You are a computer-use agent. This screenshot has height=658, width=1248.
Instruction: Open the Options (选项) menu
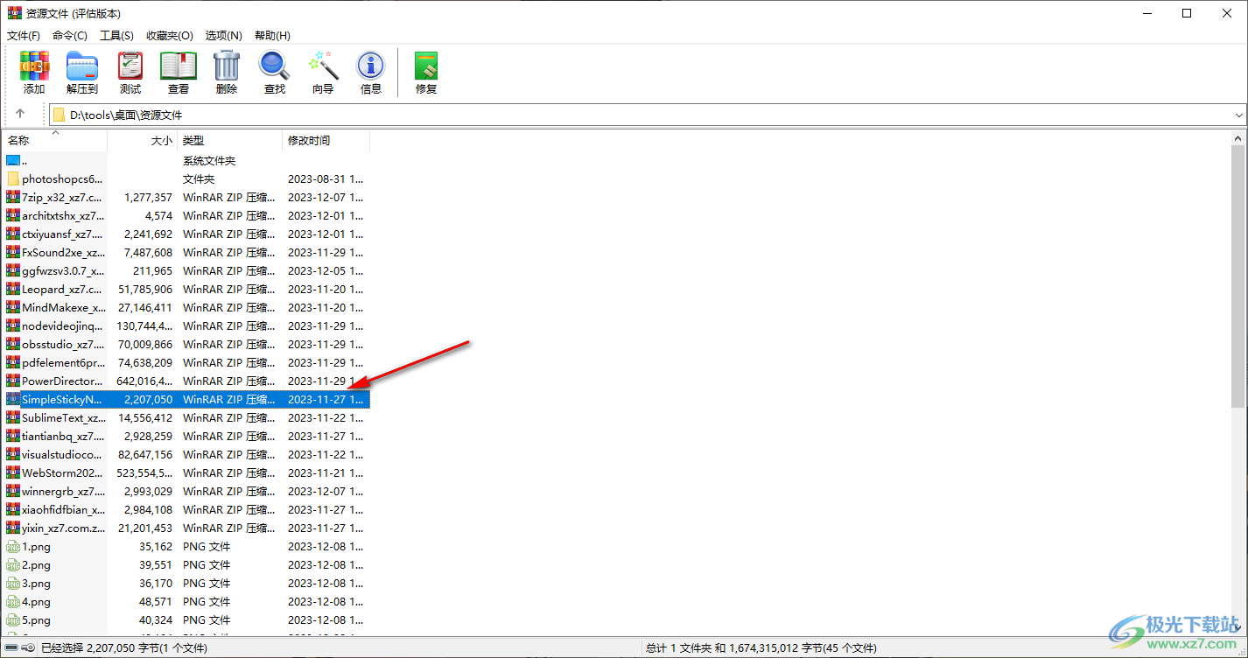pyautogui.click(x=224, y=35)
